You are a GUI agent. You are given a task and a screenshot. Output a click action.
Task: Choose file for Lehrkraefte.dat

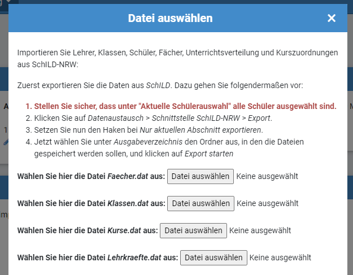tap(213, 257)
